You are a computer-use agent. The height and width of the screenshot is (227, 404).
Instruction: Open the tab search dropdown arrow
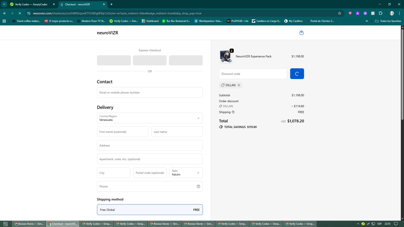(x=4, y=4)
